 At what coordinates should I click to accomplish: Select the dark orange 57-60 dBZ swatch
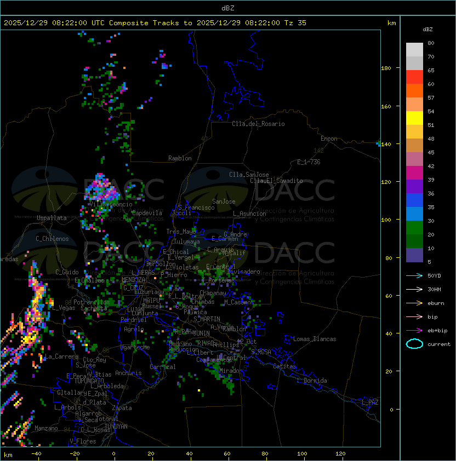point(414,90)
